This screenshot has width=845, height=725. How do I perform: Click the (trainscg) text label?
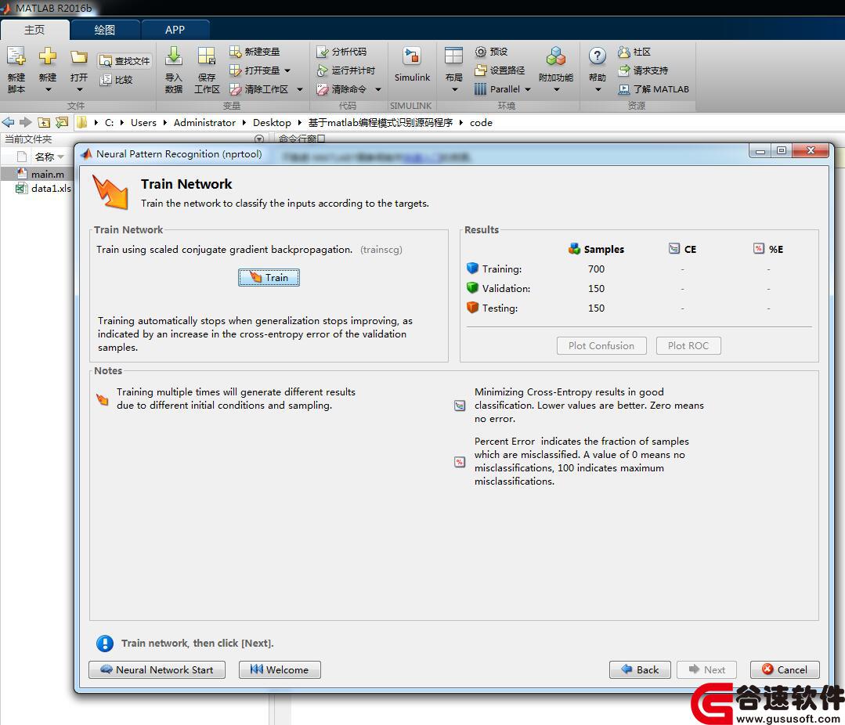[381, 250]
